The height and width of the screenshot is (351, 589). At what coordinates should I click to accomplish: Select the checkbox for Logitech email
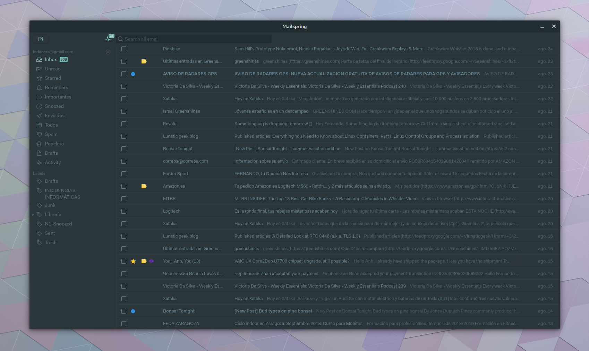coord(124,211)
